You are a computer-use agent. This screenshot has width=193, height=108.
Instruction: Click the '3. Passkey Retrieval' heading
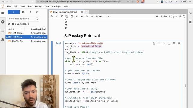point(82,36)
